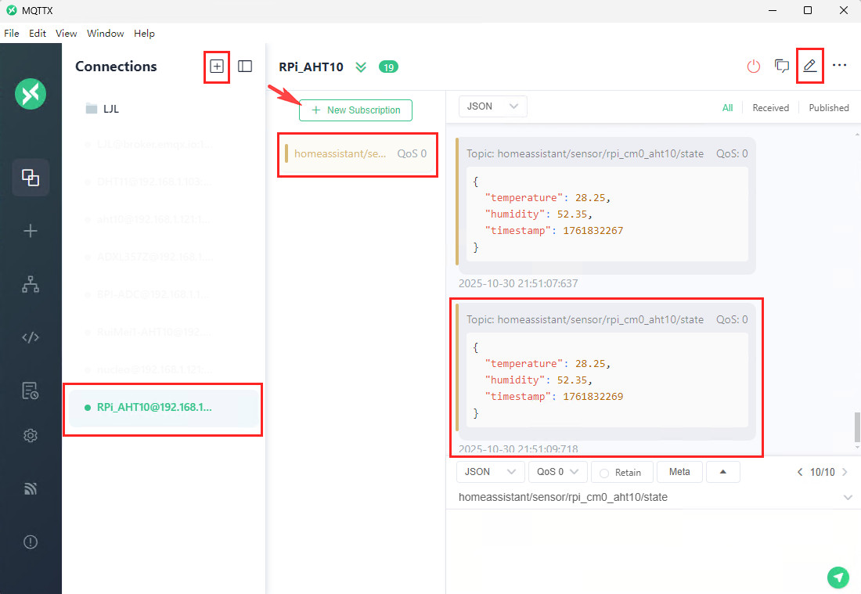
Task: Click the add connection plus icon beside Connections
Action: tap(217, 67)
